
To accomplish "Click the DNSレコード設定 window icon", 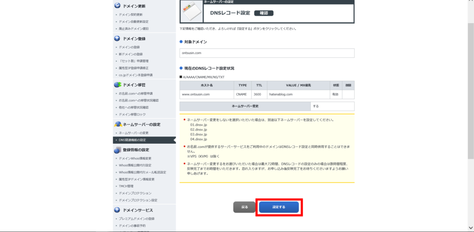I will (191, 12).
